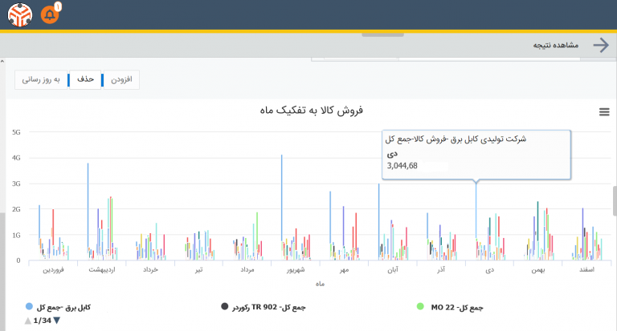Image resolution: width=617 pixels, height=331 pixels.
Task: Open the chart hamburger context menu
Action: point(604,112)
